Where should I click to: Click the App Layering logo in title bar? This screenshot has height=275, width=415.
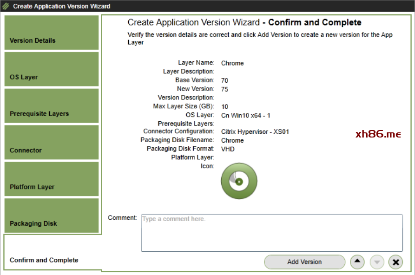click(6, 6)
